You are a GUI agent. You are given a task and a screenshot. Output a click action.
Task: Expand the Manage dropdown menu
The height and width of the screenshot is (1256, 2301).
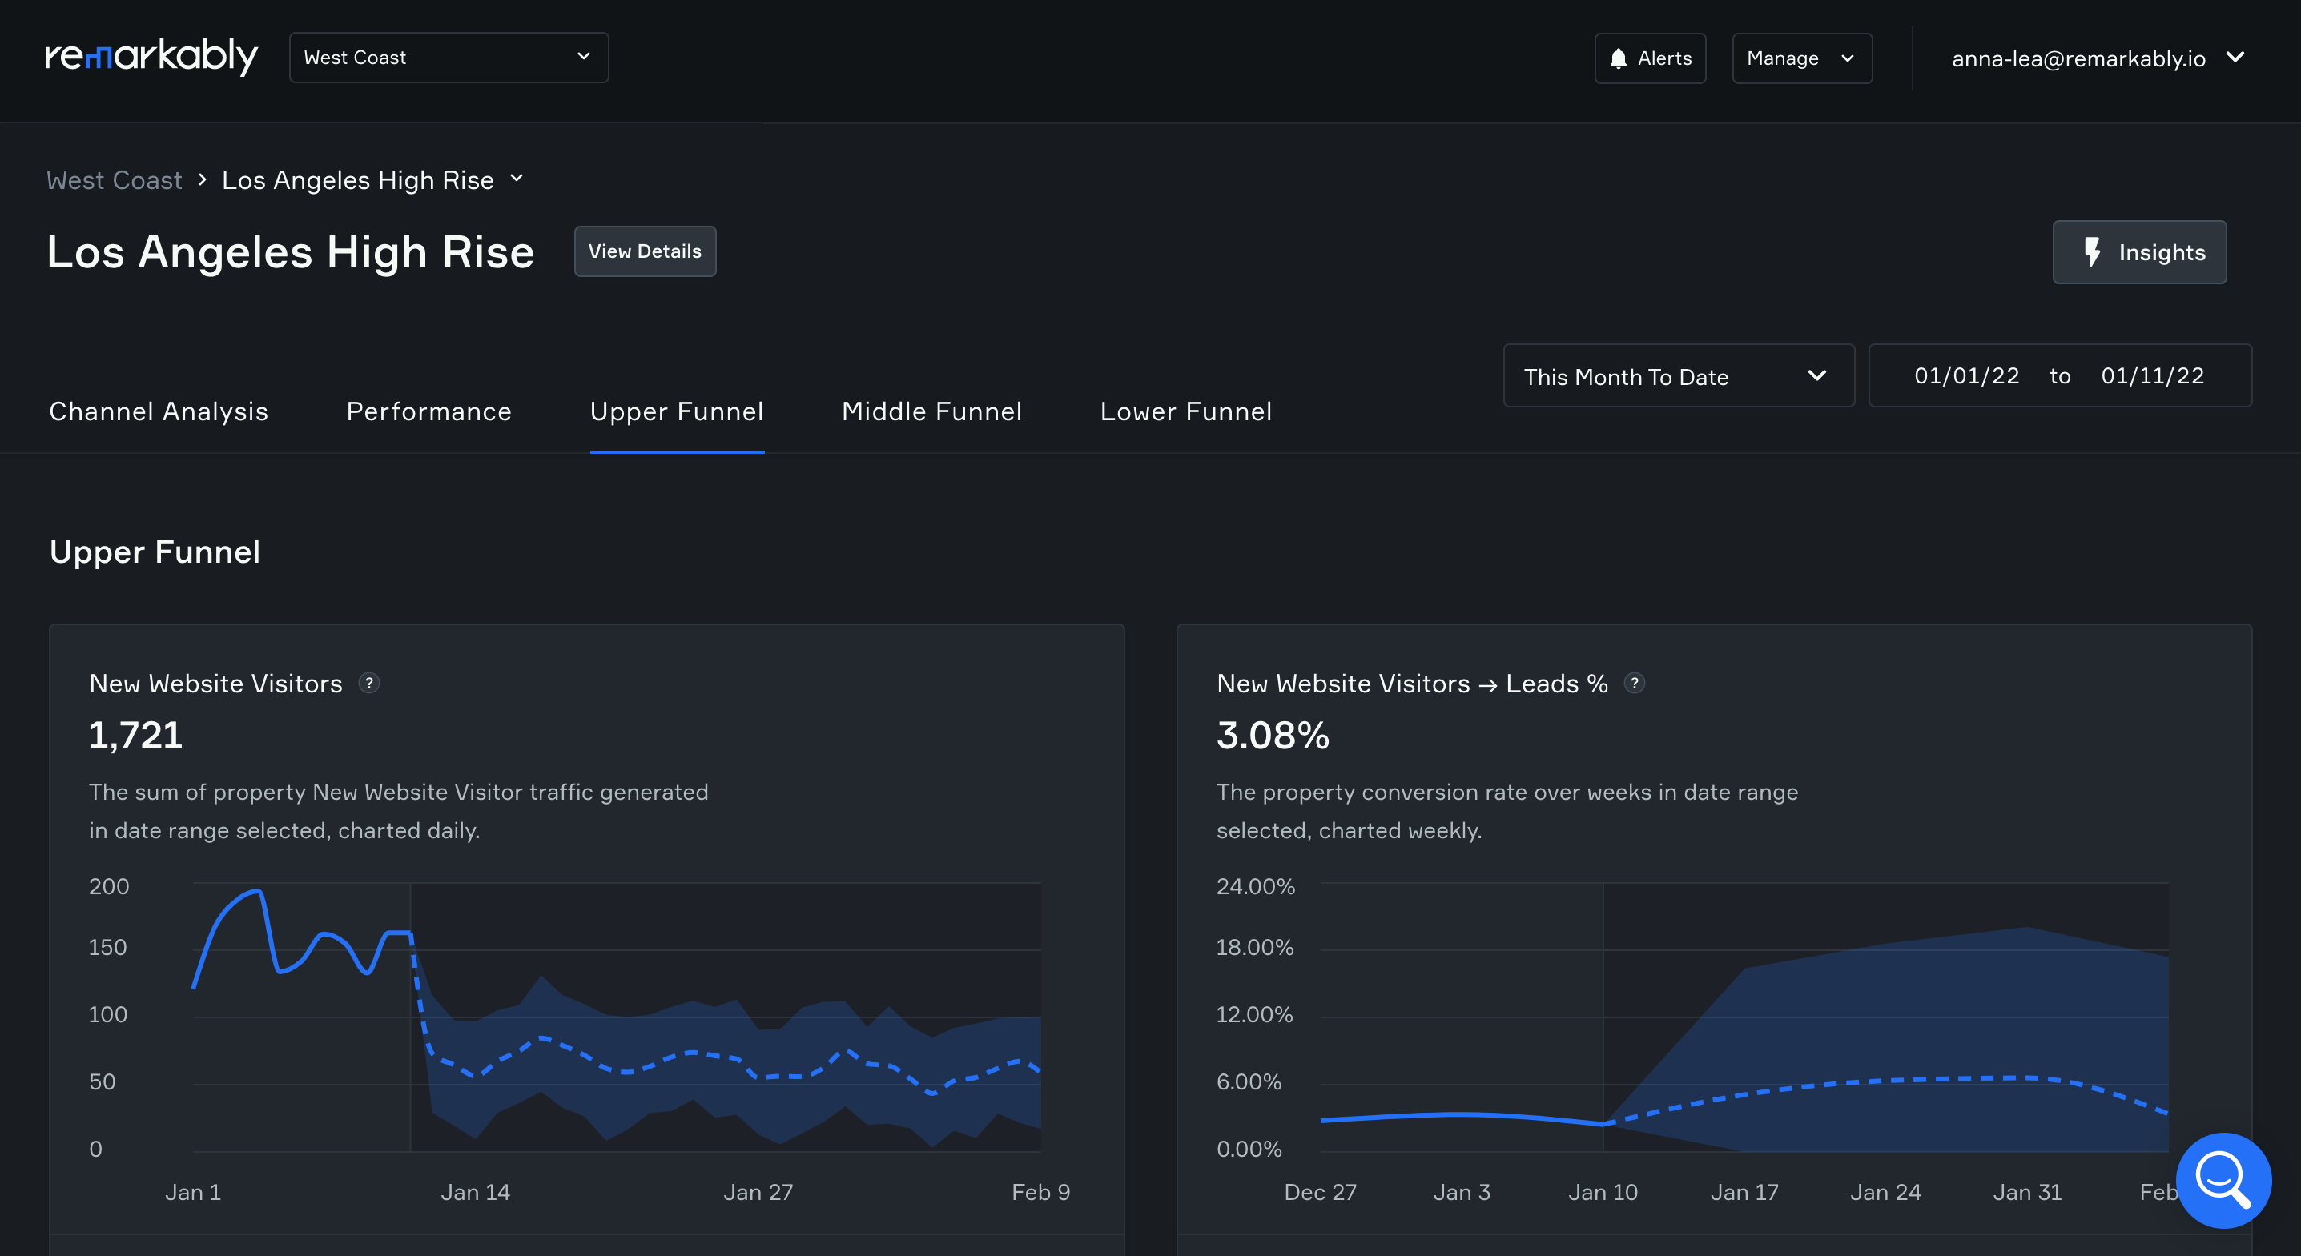tap(1802, 58)
